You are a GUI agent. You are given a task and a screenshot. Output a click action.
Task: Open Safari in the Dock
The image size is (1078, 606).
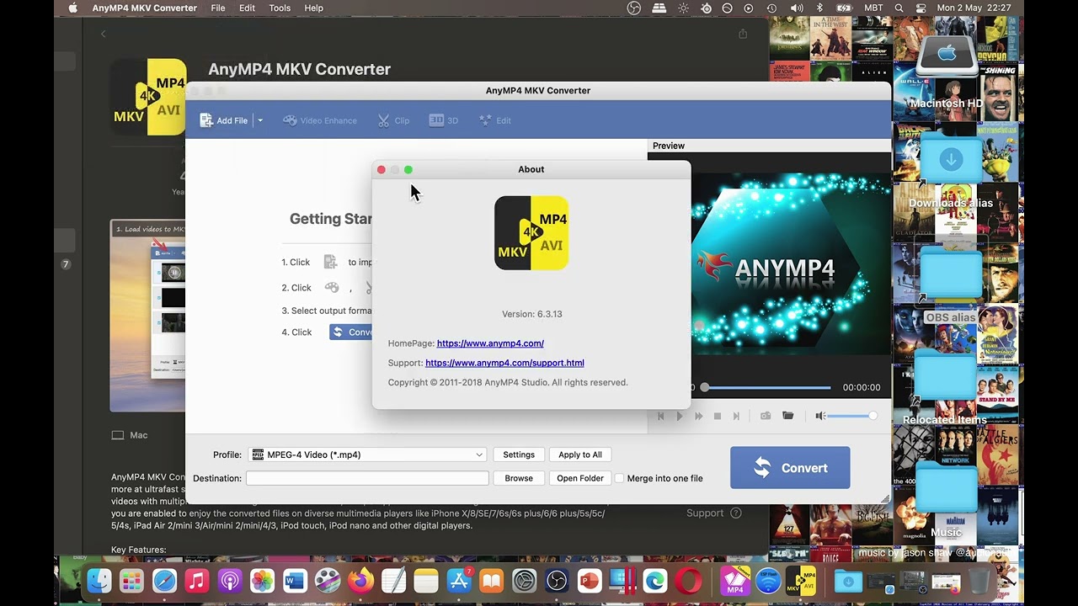164,581
